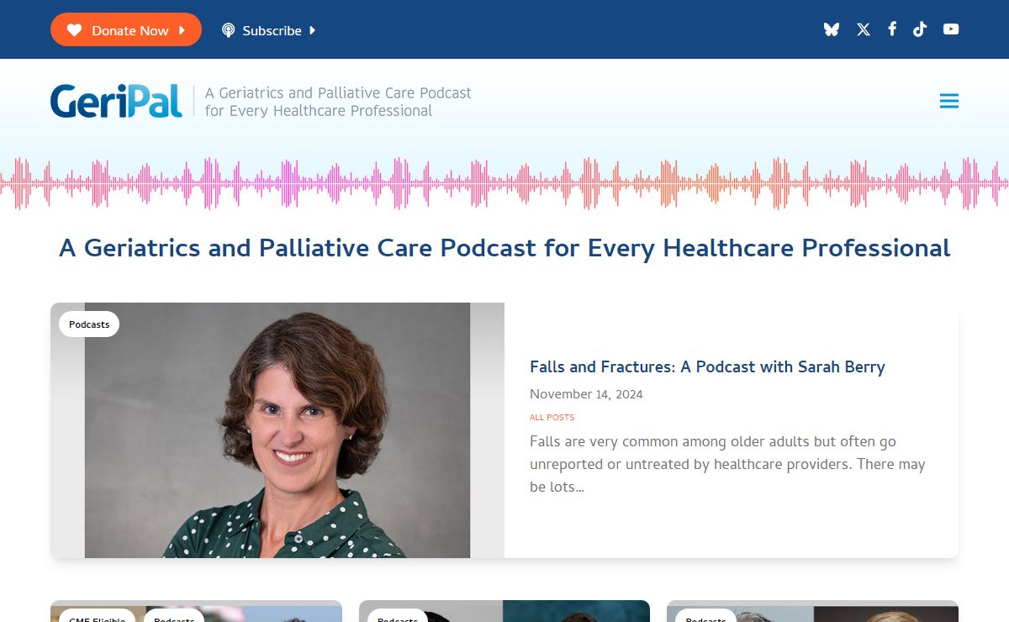Open the YouTube icon

951,29
